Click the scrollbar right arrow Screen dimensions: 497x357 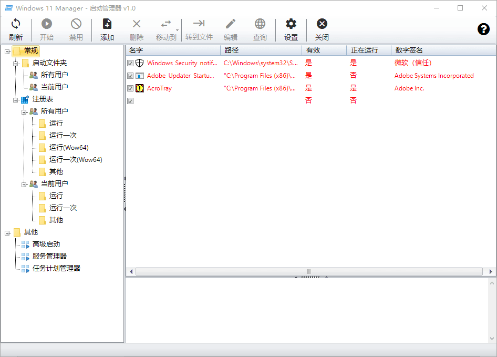click(491, 271)
